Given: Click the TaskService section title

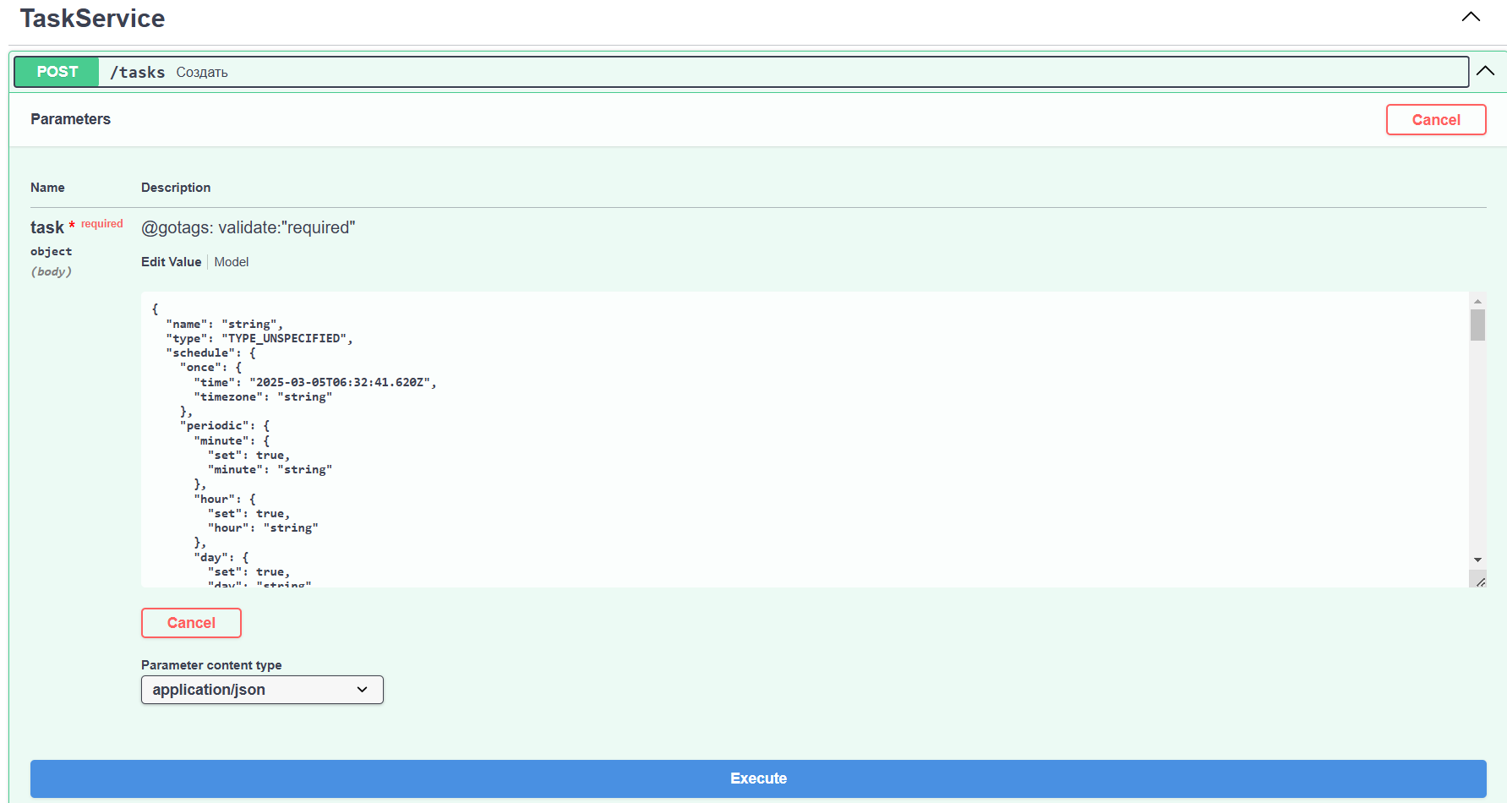Looking at the screenshot, I should [x=92, y=19].
